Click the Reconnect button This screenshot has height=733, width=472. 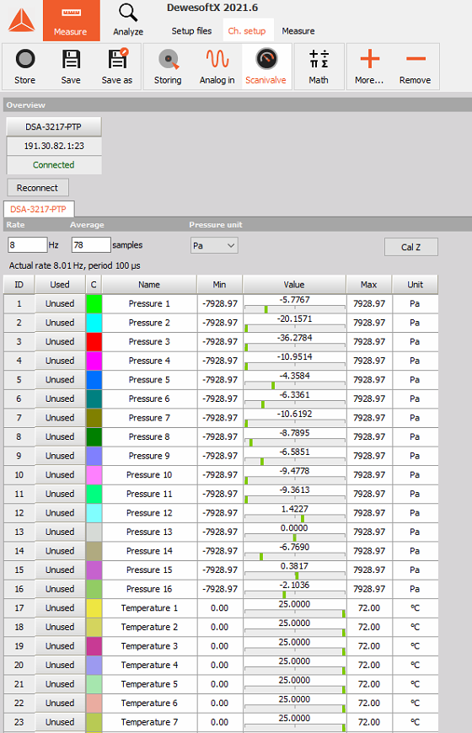tap(37, 188)
